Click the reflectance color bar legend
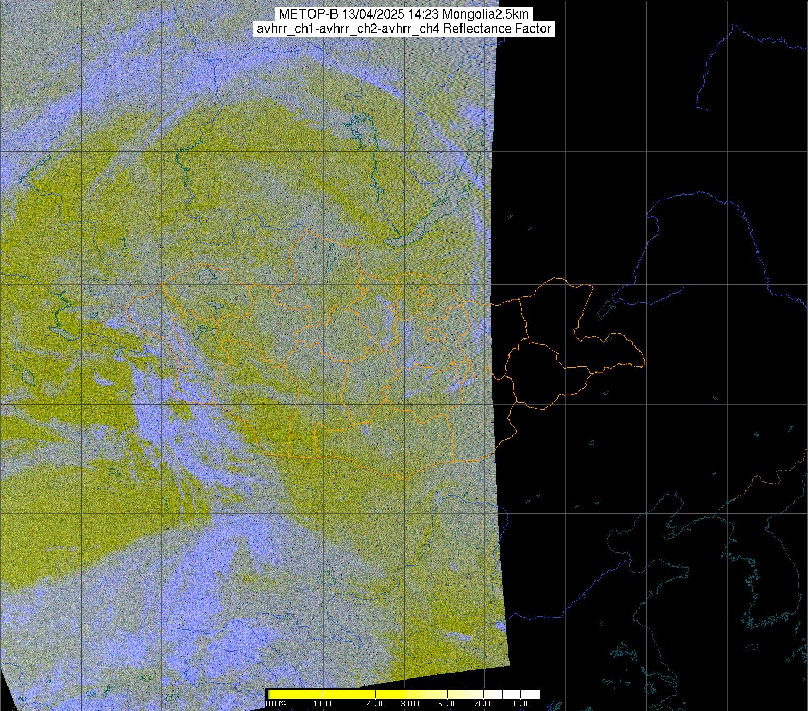 pos(403,694)
